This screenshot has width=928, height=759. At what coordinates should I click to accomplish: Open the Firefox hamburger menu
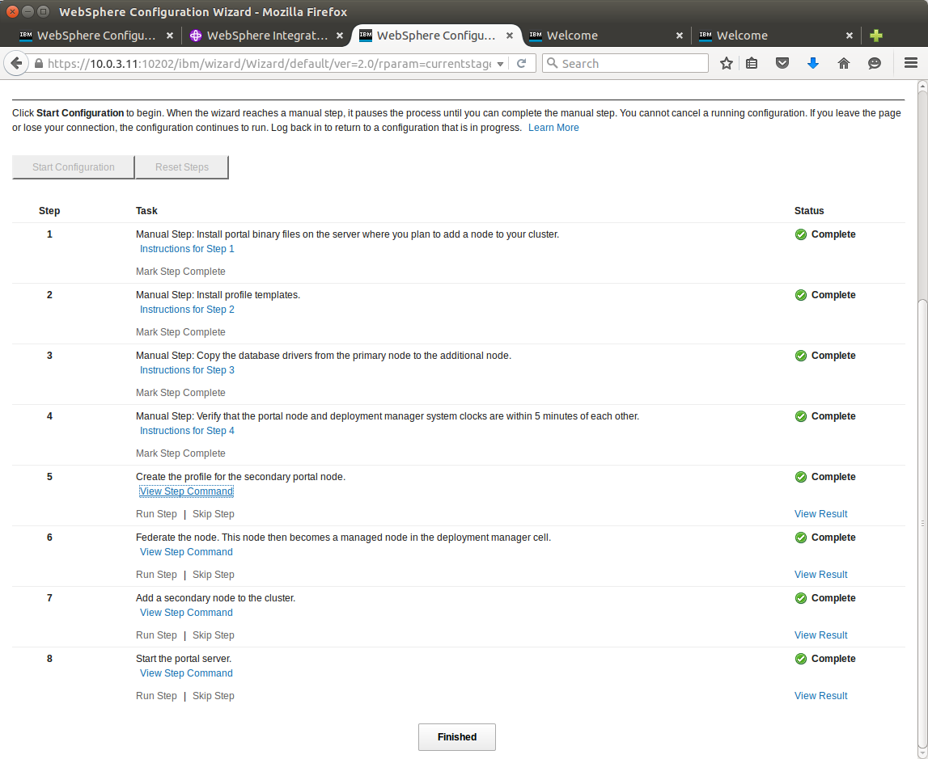point(911,63)
